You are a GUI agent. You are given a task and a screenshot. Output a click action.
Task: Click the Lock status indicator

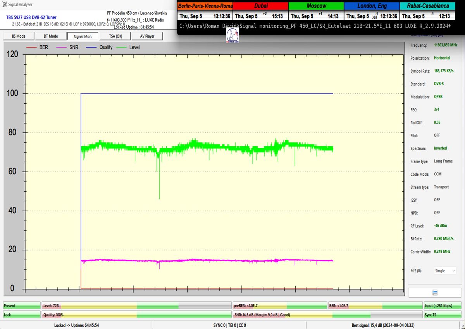pyautogui.click(x=21, y=315)
